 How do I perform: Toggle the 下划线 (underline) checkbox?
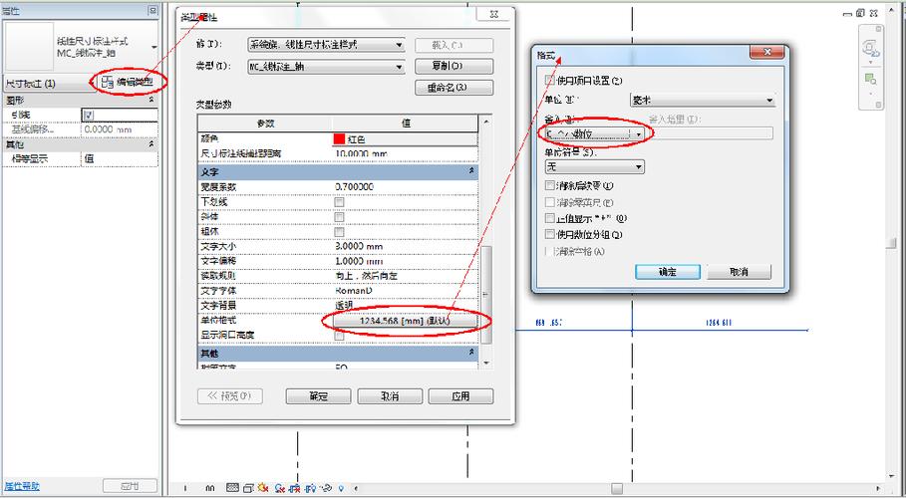[x=339, y=202]
